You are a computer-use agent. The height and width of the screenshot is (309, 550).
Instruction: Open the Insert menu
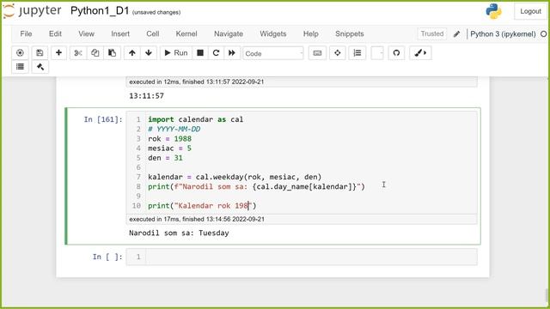120,34
